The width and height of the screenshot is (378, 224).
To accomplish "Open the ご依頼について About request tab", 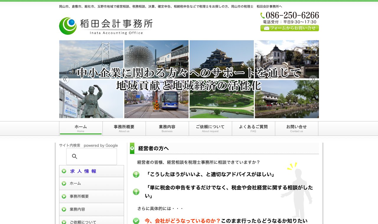I will pos(210,129).
